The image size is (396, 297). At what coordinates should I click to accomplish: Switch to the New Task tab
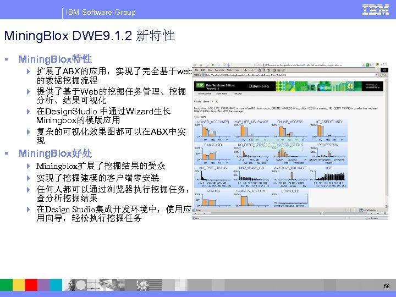coord(222,94)
